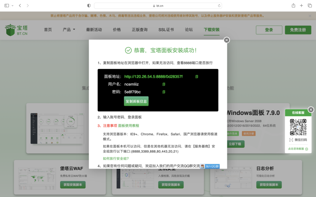Click the 微信扫码 scan icon
The image size is (316, 197).
point(291,140)
